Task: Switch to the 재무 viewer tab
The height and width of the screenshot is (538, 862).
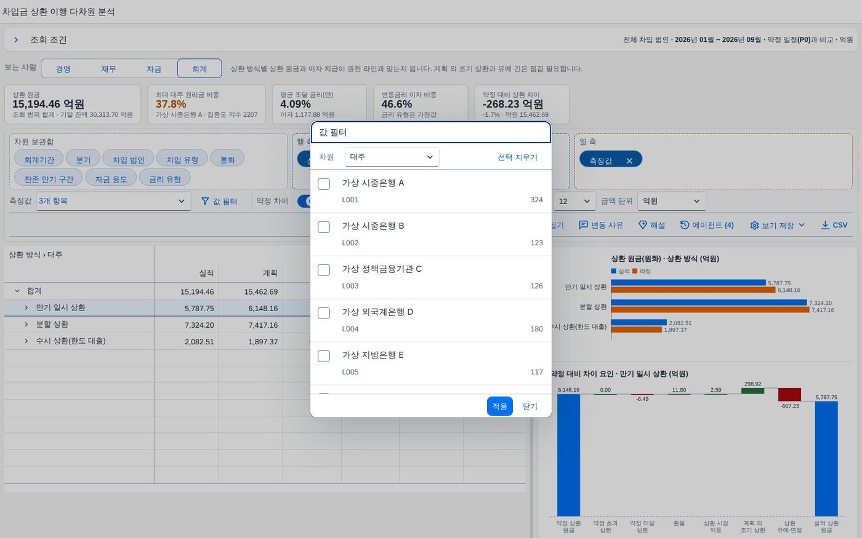Action: point(109,69)
